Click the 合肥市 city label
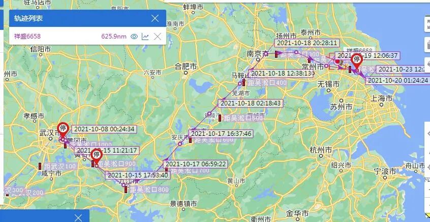The image size is (430, 222). pyautogui.click(x=186, y=66)
